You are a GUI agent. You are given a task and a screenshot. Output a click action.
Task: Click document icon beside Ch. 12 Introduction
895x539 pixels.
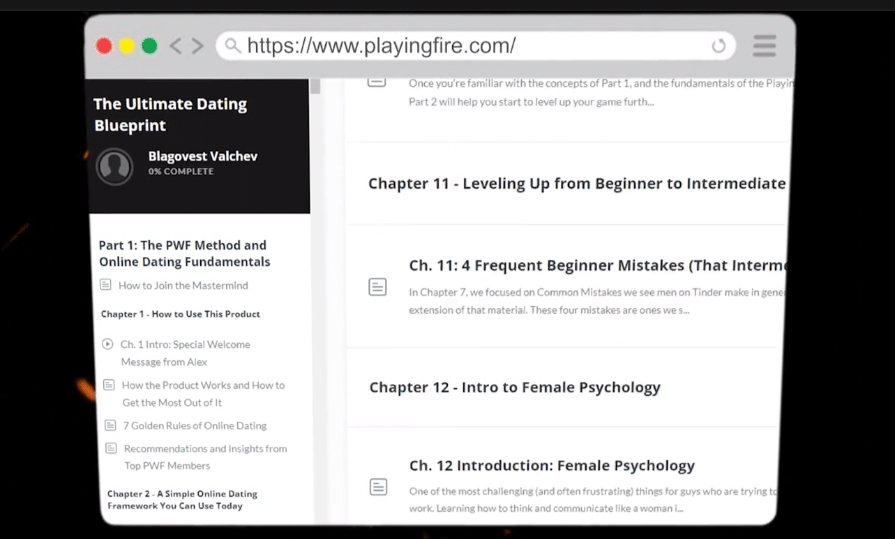tap(378, 487)
